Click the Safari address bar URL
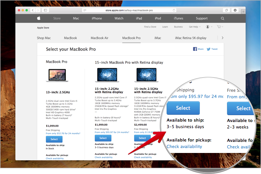Screen dimensions: 261x174 tap(129, 10)
